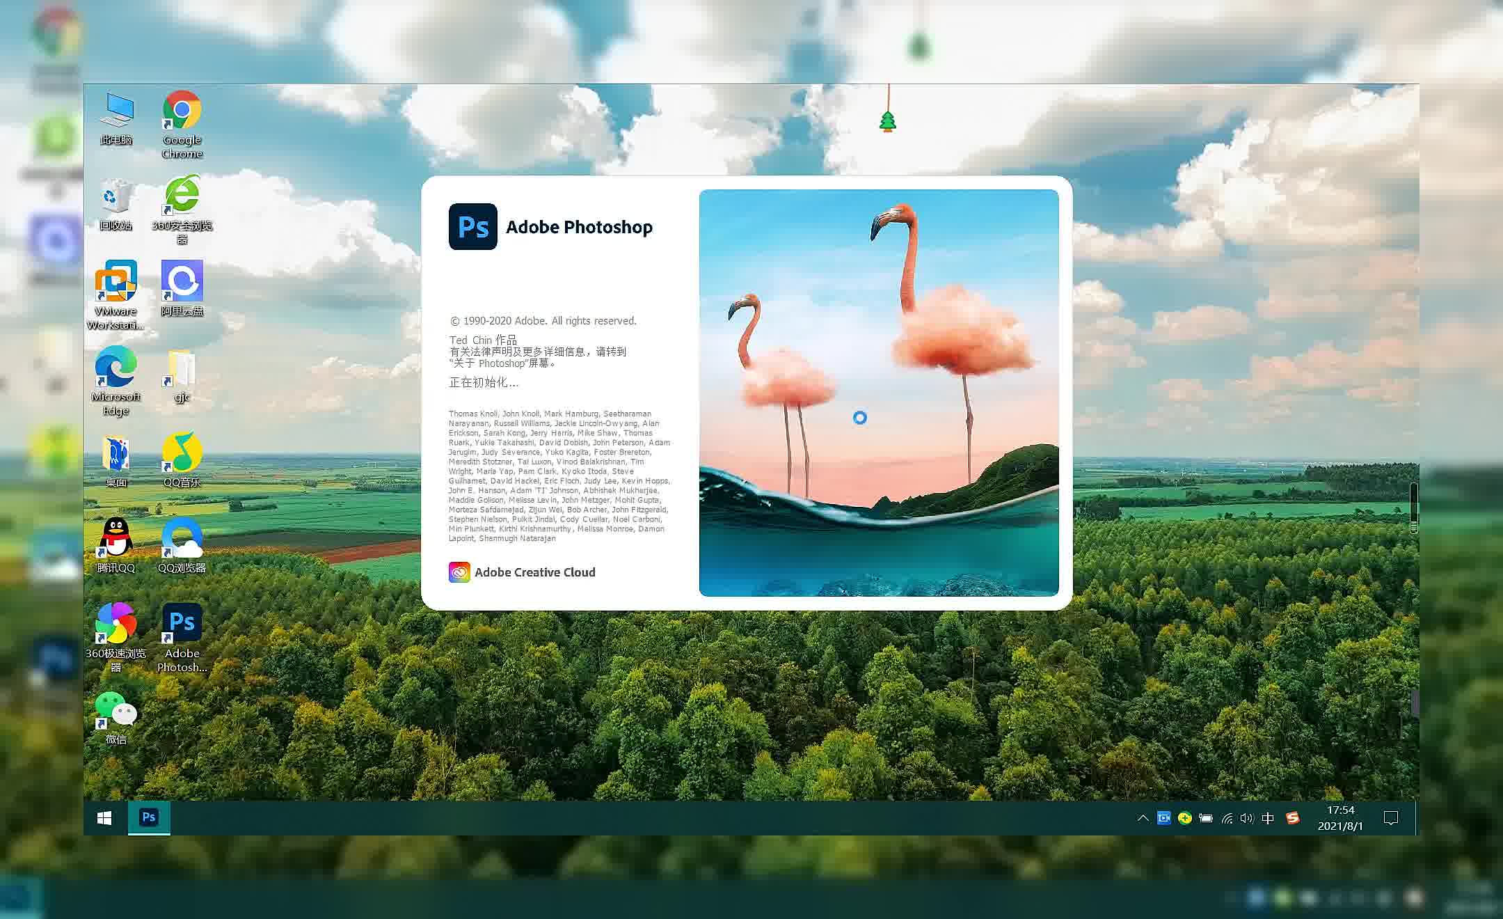The width and height of the screenshot is (1503, 919).
Task: Click the Photoshop taskbar button
Action: coord(149,818)
